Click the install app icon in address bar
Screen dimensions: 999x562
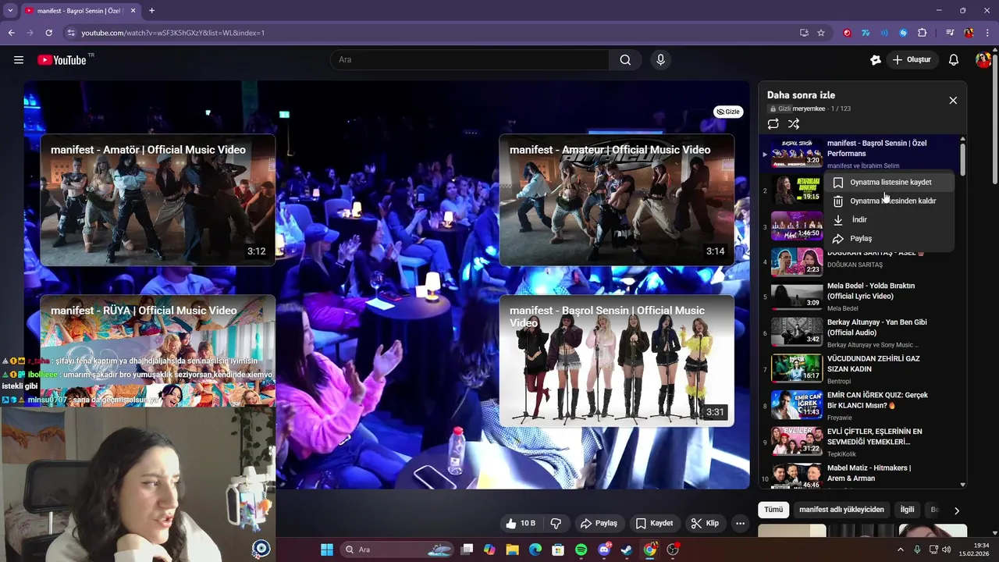804,33
